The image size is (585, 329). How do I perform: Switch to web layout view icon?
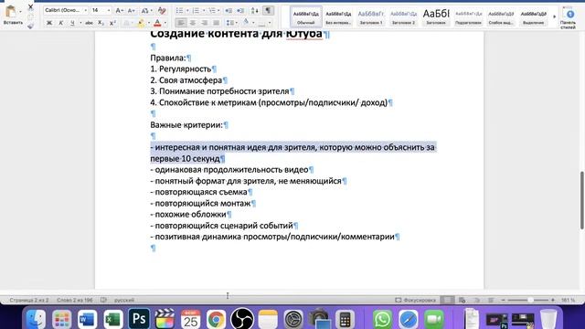(x=462, y=300)
